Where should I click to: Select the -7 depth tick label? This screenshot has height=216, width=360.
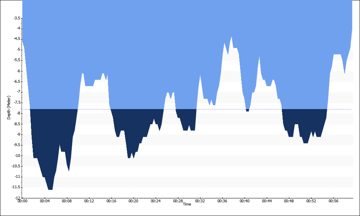click(x=18, y=92)
